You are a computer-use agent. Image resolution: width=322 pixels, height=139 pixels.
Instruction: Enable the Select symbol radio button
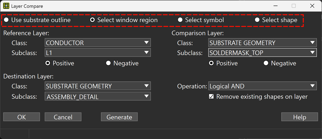(180, 20)
